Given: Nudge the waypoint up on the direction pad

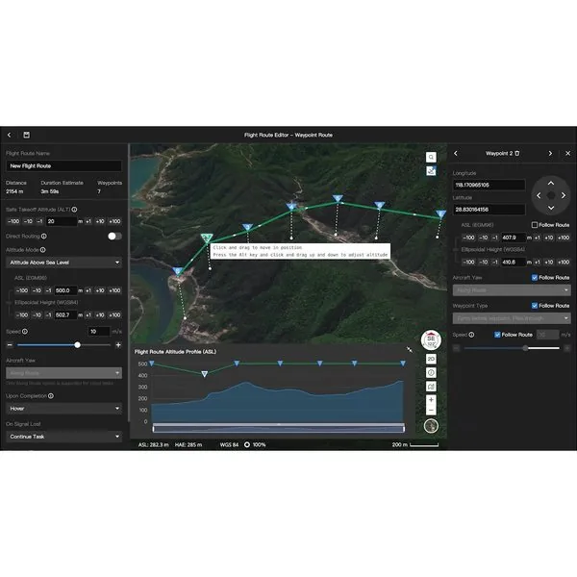Looking at the screenshot, I should pos(551,184).
